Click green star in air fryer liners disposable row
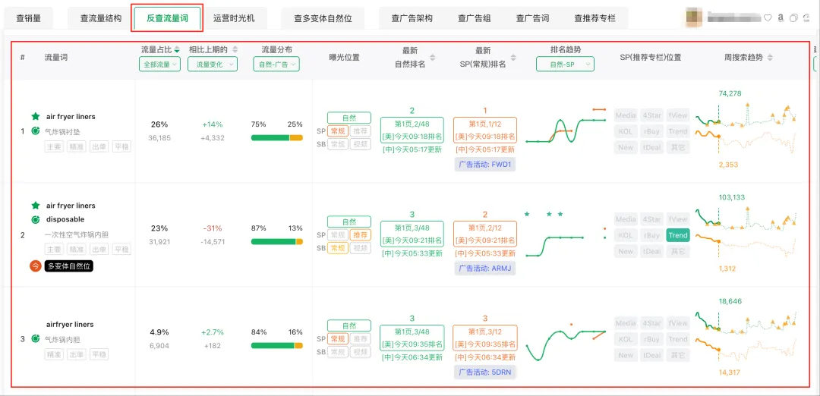The height and width of the screenshot is (396, 820). (36, 206)
